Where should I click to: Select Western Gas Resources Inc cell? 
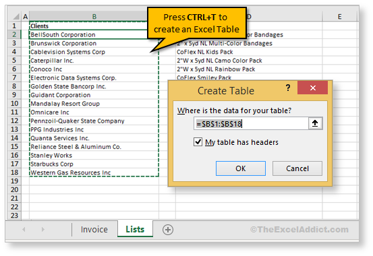point(94,172)
